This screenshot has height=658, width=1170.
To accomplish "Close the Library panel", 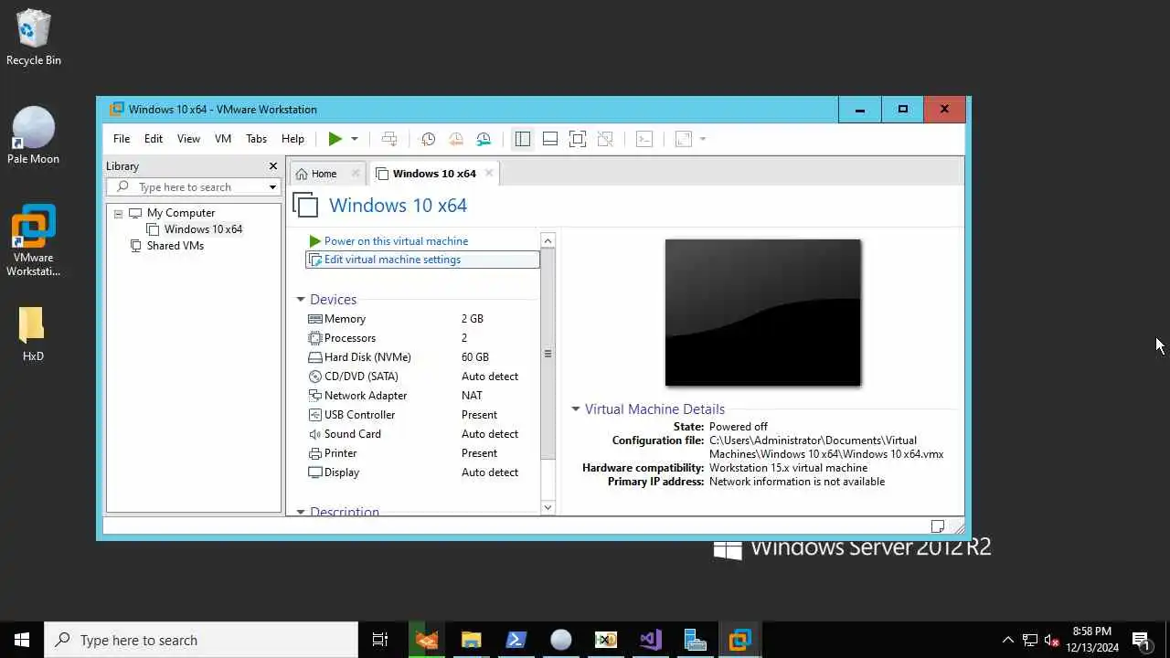I will (x=272, y=165).
